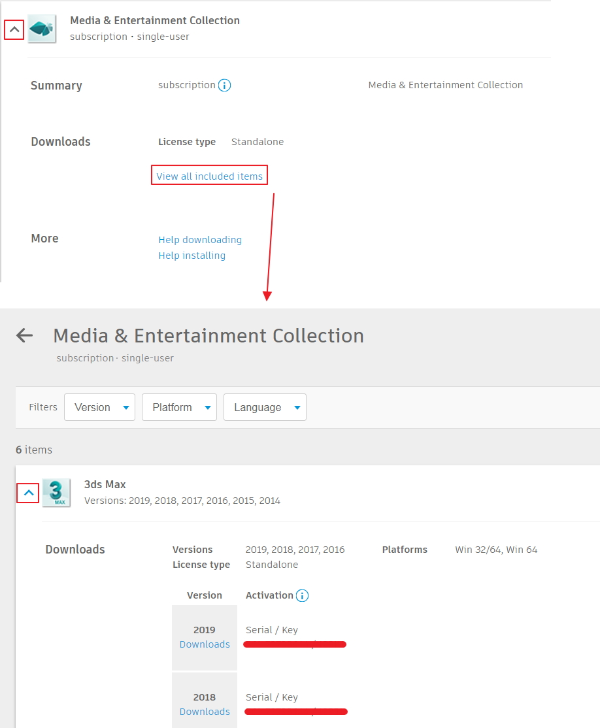The image size is (600, 728).
Task: Open the Version filter dropdown
Action: (99, 406)
